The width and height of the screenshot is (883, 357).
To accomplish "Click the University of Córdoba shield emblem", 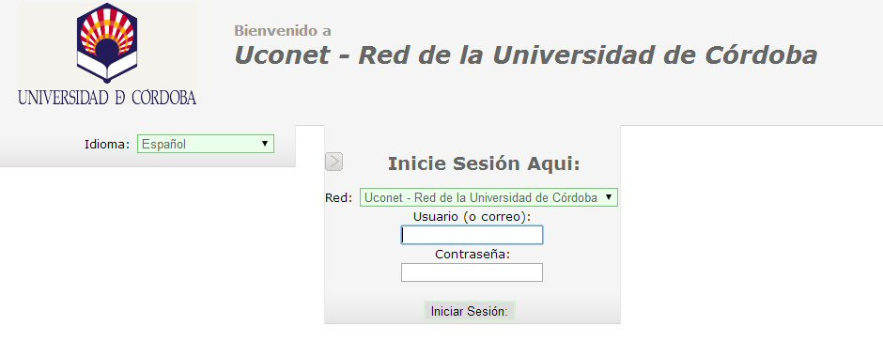I will click(x=107, y=43).
